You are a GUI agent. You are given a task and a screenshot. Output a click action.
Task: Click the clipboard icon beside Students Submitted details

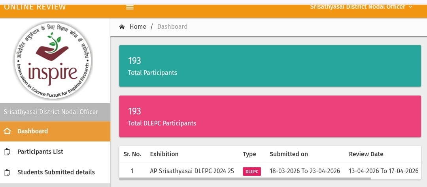click(x=7, y=172)
